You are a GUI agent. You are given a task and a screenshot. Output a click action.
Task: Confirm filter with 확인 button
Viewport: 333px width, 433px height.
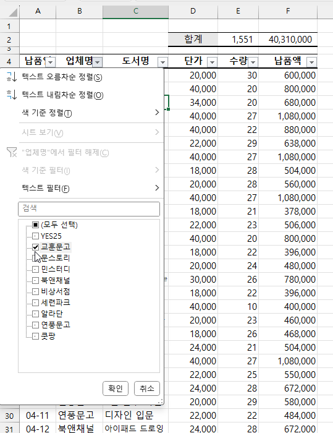(116, 388)
